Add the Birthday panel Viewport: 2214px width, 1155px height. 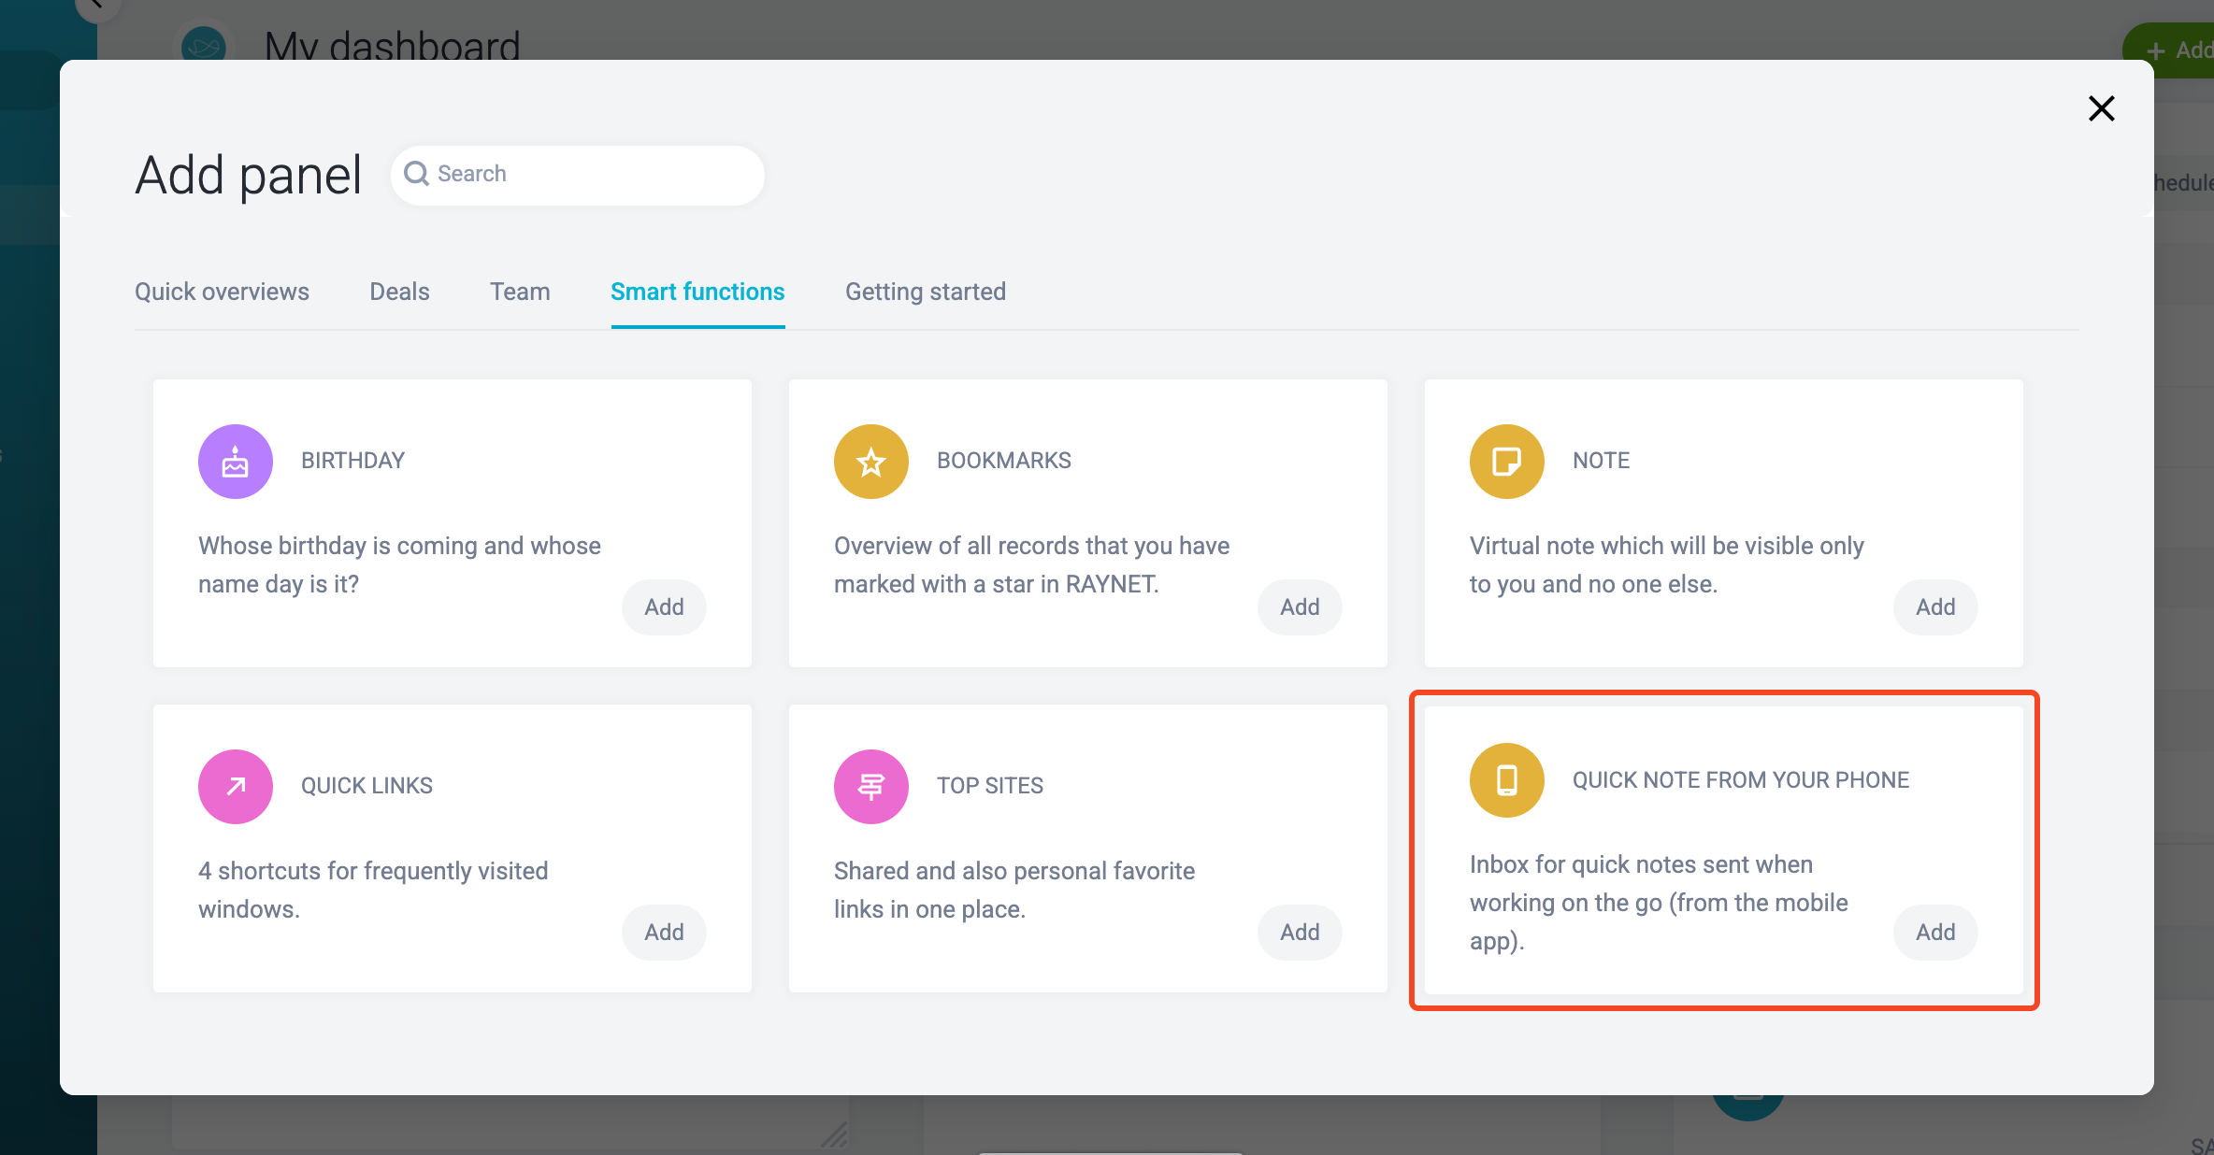[x=664, y=607]
